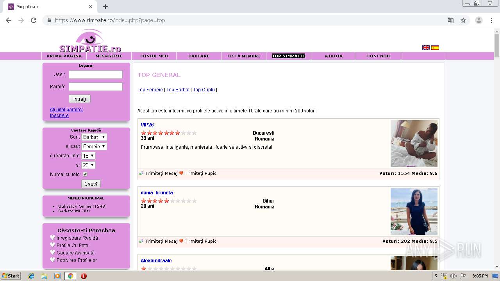
Task: Click Inregistrare Rapidă link
Action: coord(77,238)
